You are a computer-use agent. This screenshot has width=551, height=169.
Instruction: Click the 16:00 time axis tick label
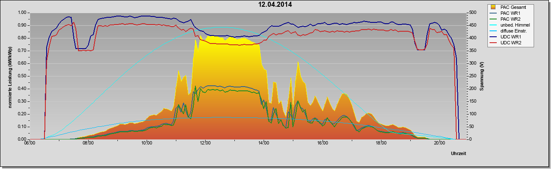(323, 143)
